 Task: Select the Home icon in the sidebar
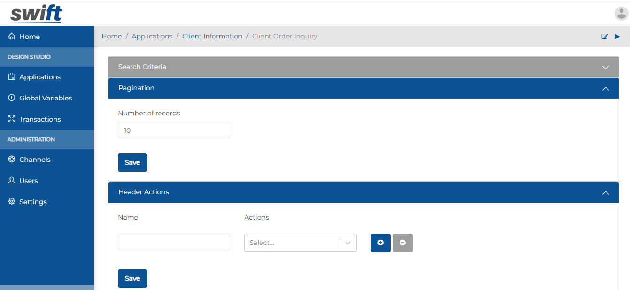[x=11, y=36]
